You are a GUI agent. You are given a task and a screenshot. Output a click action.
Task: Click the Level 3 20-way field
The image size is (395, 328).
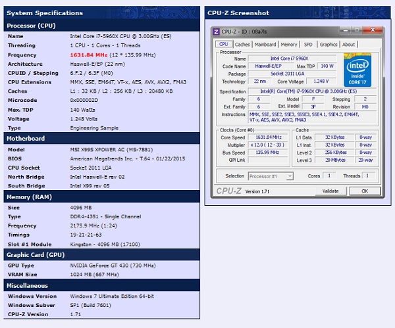click(365, 160)
